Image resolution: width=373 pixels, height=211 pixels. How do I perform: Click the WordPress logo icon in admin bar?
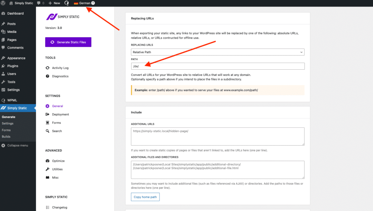(3, 3)
